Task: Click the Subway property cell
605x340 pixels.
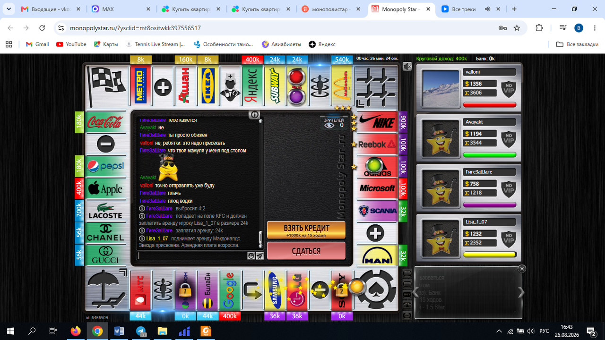Action: (x=275, y=85)
